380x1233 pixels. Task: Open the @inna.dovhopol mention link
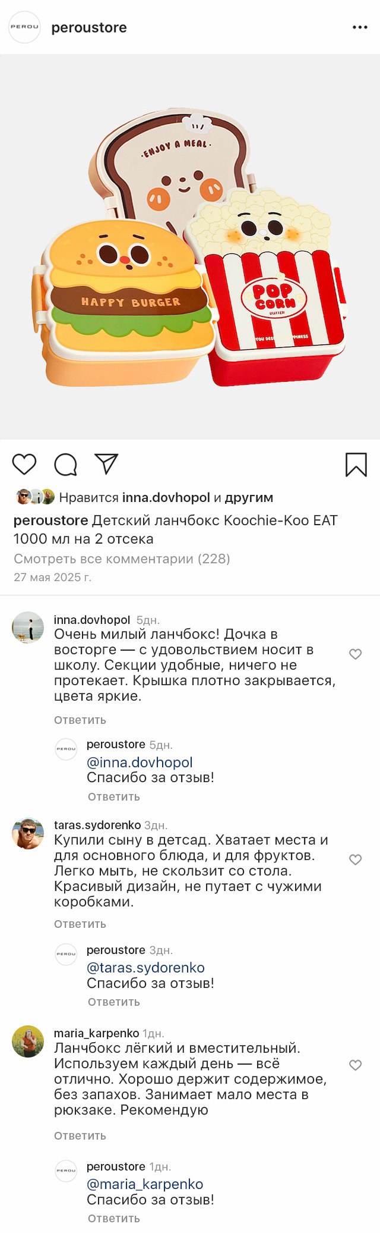click(140, 762)
